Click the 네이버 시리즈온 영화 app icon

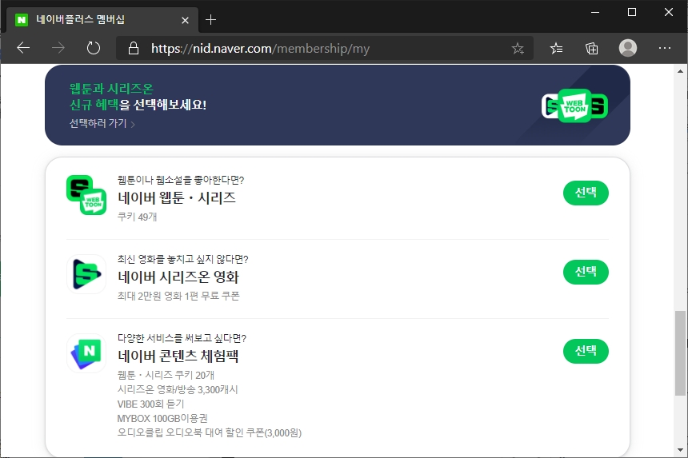(86, 274)
